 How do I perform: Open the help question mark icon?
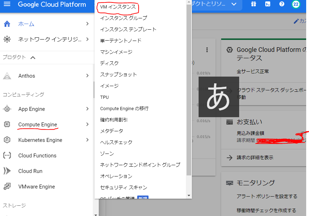tap(282, 4)
